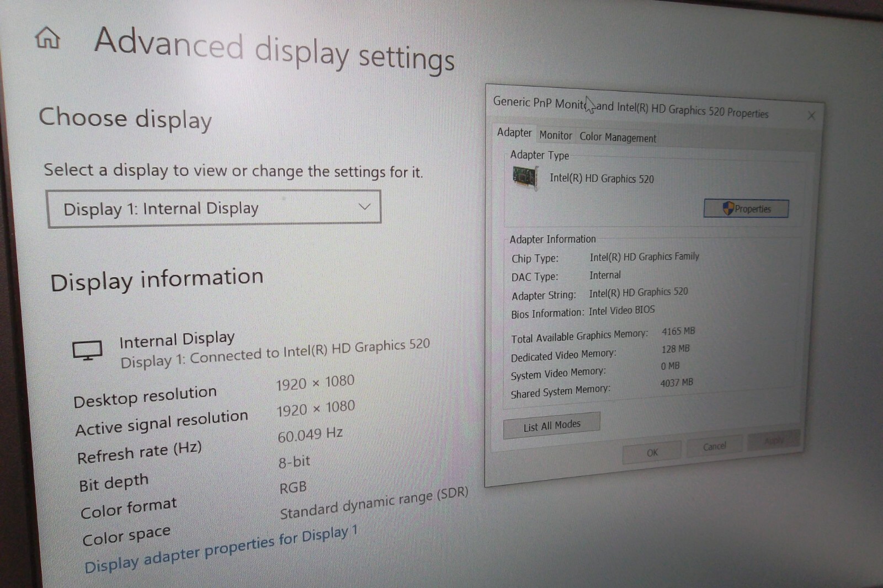This screenshot has width=883, height=588.
Task: Click the 'Color space' label
Action: coord(126,535)
